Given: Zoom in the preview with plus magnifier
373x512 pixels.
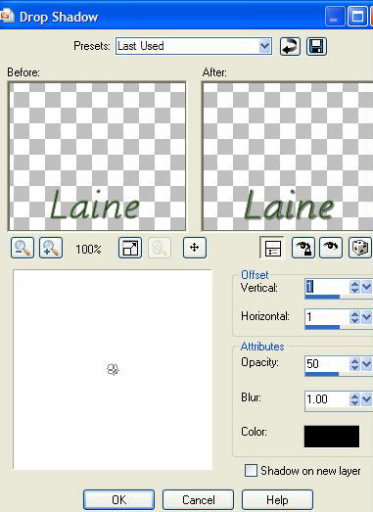Looking at the screenshot, I should 51,248.
